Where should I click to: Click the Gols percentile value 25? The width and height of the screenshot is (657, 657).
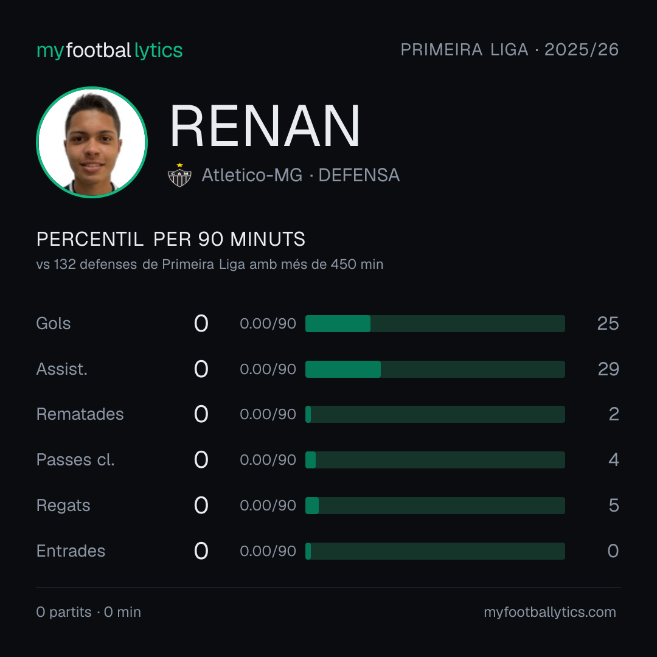pos(608,324)
